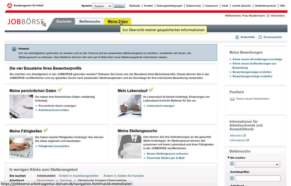This screenshot has height=186, width=291.
Task: Open Keine neuen Vermittlungsvorschläge link
Action: tap(257, 59)
